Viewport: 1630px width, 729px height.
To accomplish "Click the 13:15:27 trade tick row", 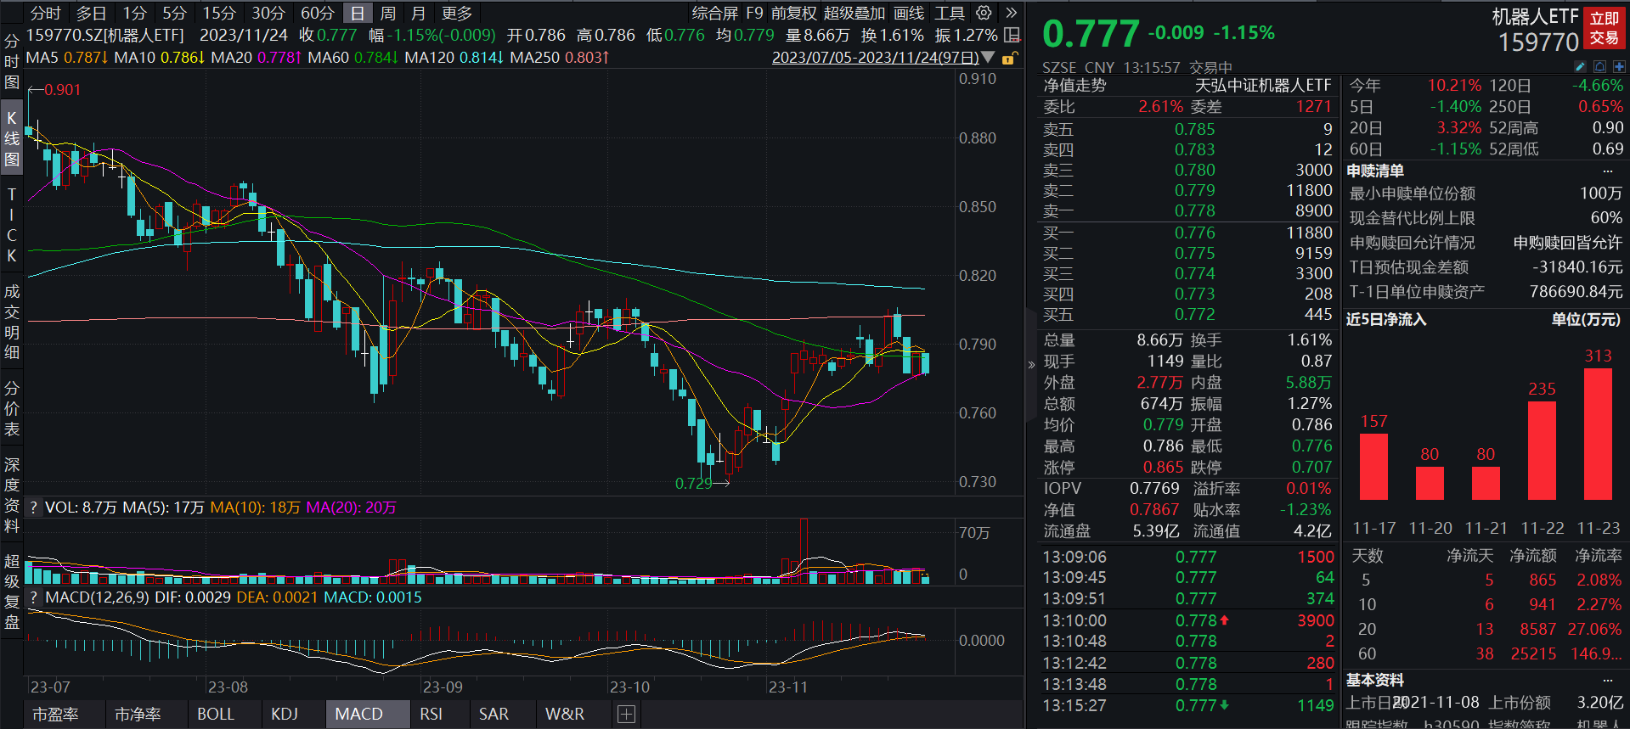I will click(x=1188, y=705).
